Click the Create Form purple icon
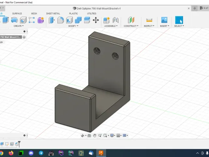The image size is (209, 157). pyautogui.click(x=40, y=20)
